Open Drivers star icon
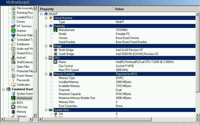 [x=13, y=22]
